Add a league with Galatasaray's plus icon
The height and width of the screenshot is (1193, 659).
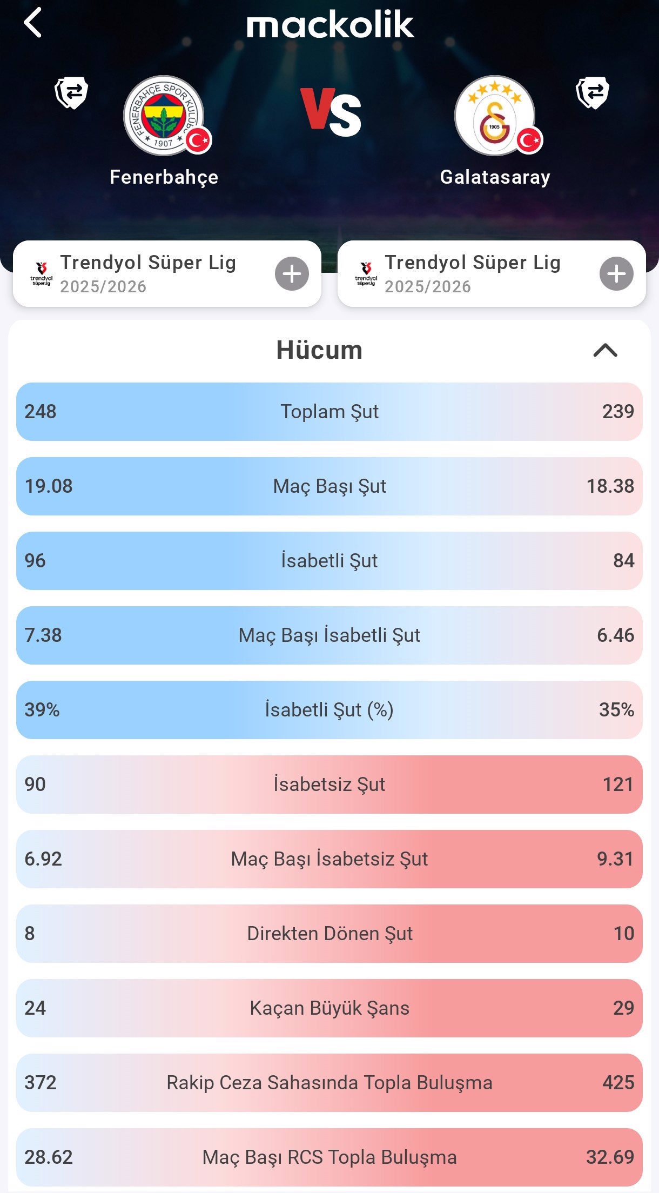point(616,274)
